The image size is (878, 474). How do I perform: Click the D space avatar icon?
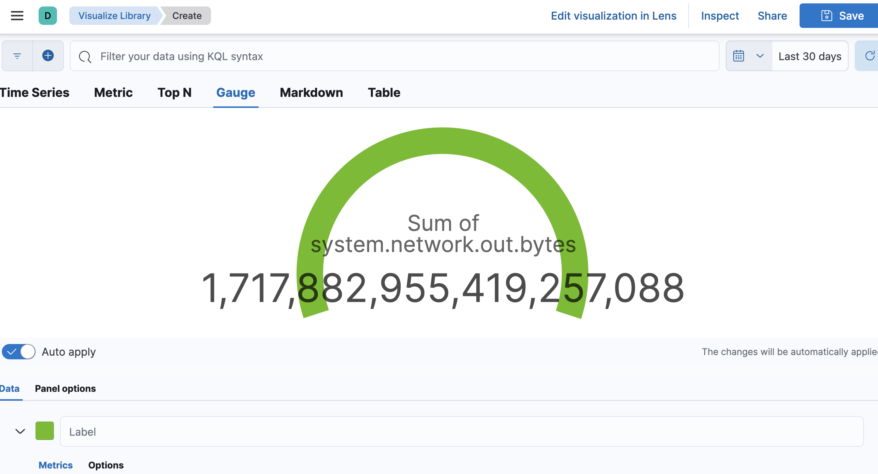[x=47, y=16]
